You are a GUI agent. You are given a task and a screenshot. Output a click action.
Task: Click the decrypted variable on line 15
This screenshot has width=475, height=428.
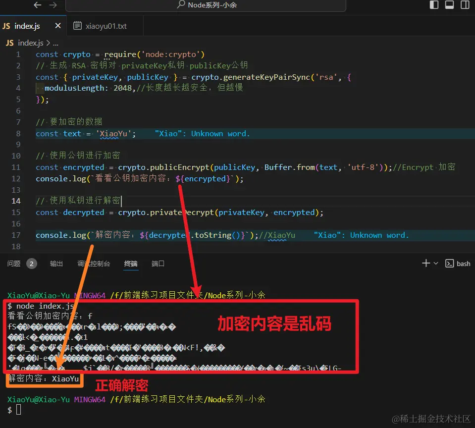pyautogui.click(x=84, y=213)
